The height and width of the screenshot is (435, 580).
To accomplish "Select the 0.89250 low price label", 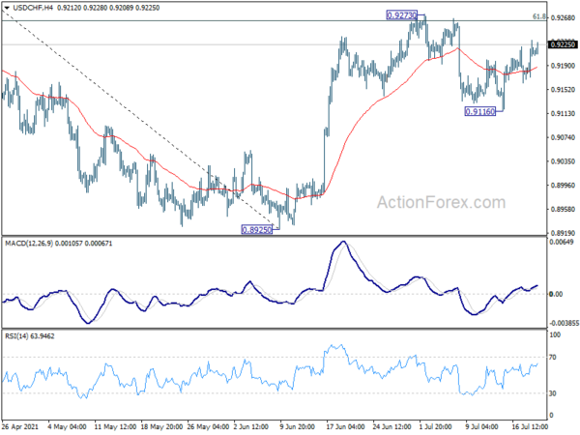I will pyautogui.click(x=257, y=230).
